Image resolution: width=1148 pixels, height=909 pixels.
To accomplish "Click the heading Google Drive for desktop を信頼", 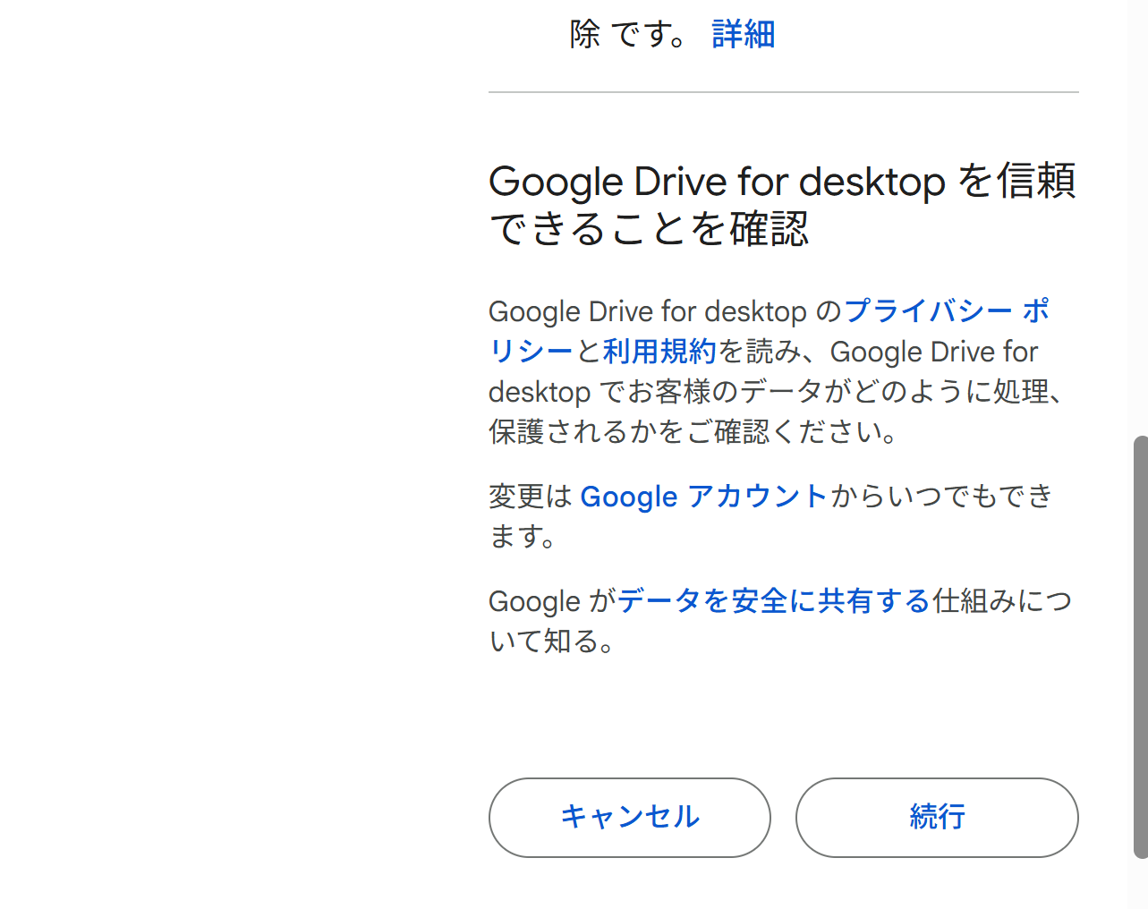I will [x=782, y=182].
